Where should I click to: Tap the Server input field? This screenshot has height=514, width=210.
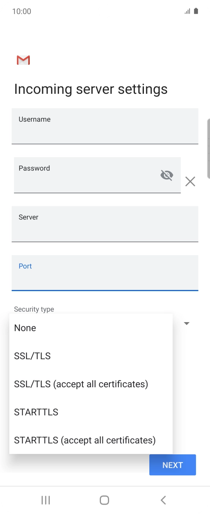coord(105,224)
